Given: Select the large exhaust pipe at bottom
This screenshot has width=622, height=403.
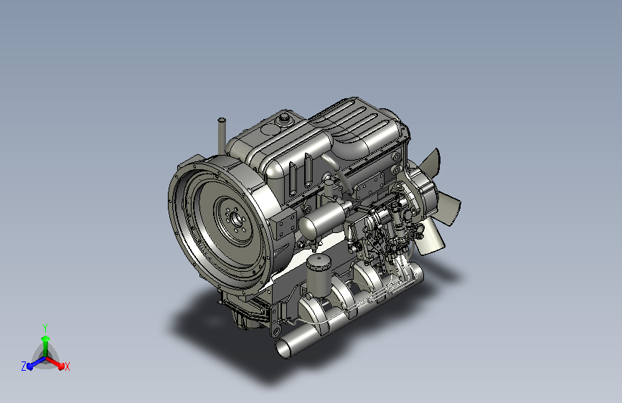Looking at the screenshot, I should (349, 311).
